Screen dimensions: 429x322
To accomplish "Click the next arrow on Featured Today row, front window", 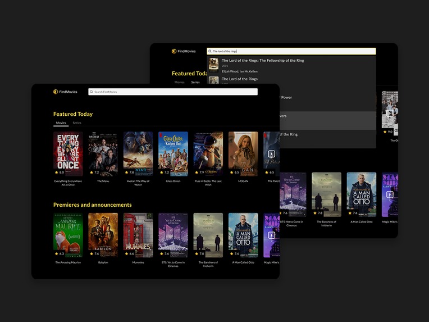I will [271, 154].
